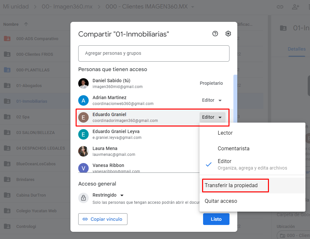This screenshot has width=310, height=239.
Task: Expand Adrian Martinez Editor role dropdown
Action: coord(212,100)
